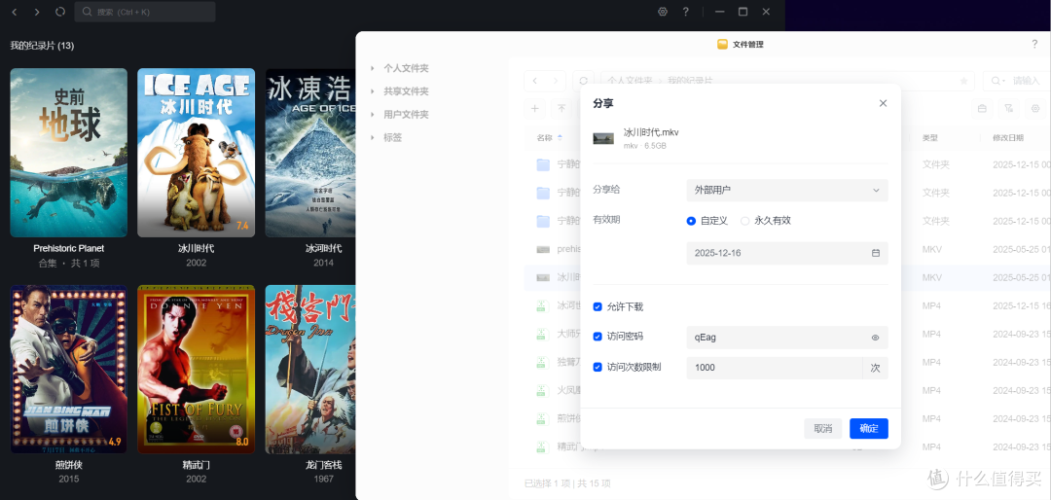
Task: Go back in the media library window
Action: click(15, 12)
